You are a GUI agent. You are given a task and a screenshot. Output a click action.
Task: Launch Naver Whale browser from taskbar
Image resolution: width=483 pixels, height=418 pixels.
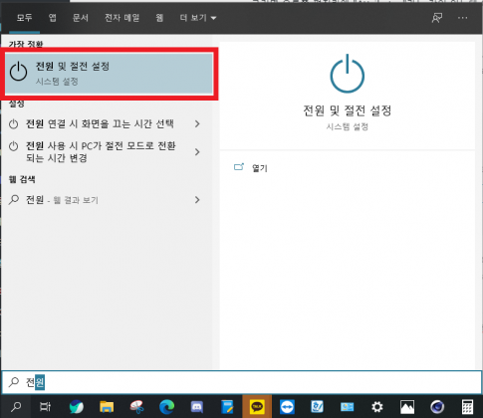[77, 406]
